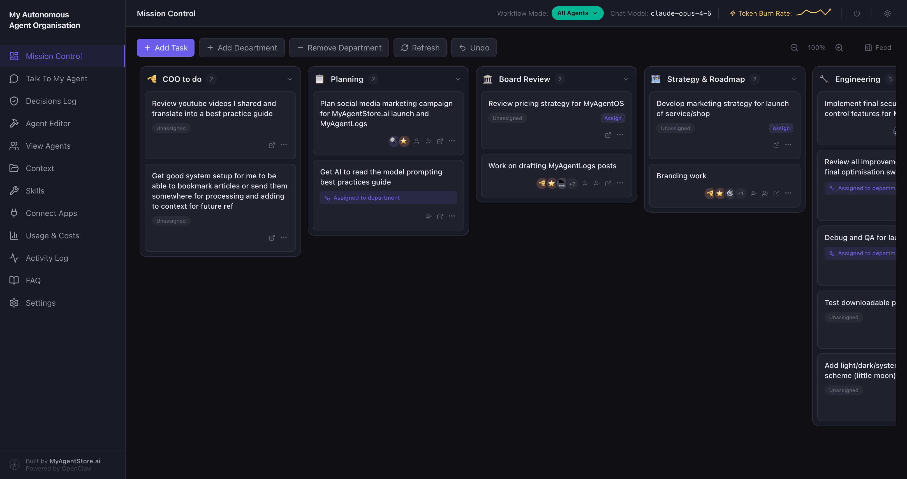Click the Add Task button

click(x=165, y=48)
